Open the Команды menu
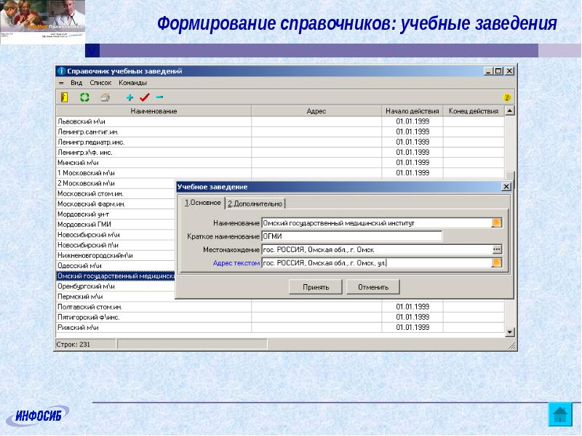Viewport: 582px width, 436px height. pyautogui.click(x=132, y=83)
